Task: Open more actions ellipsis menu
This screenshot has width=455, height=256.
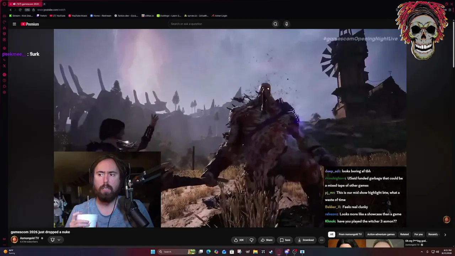Action: (x=322, y=240)
